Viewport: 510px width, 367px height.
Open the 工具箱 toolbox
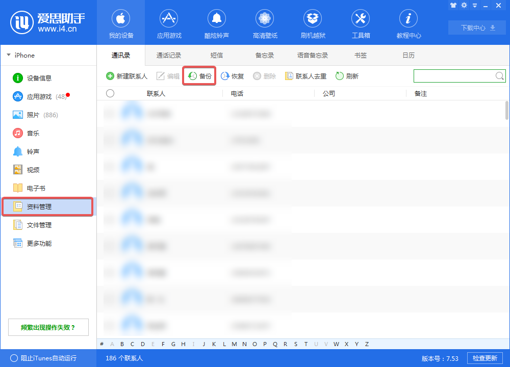coord(361,23)
